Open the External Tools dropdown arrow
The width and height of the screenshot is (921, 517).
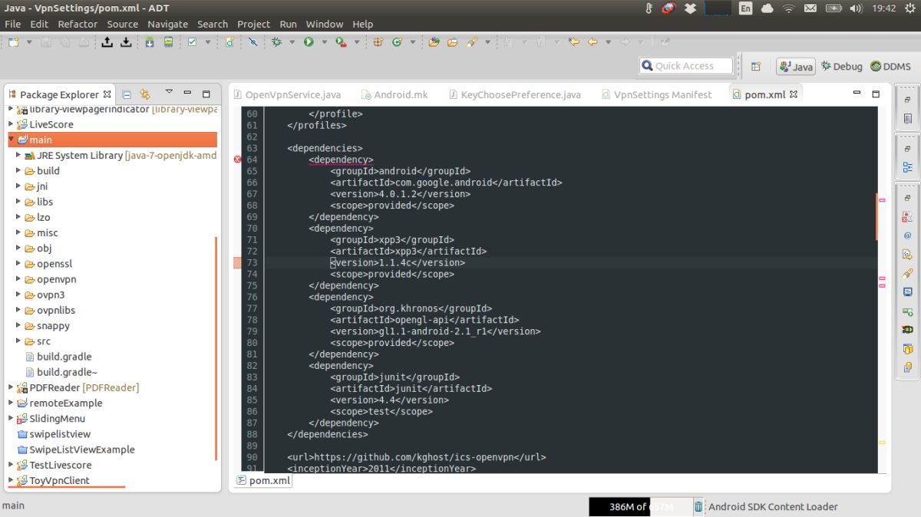coord(355,42)
